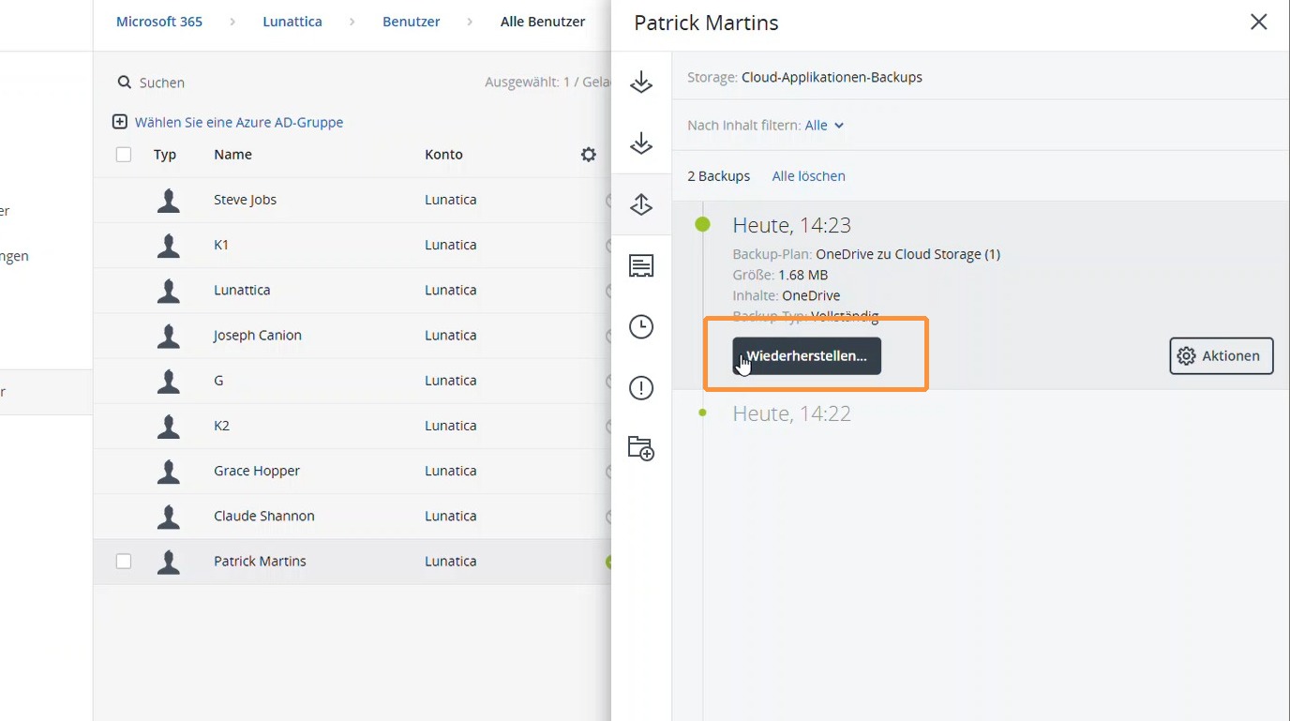The width and height of the screenshot is (1290, 721).
Task: Click the user avatar for Steve Jobs
Action: click(x=169, y=201)
